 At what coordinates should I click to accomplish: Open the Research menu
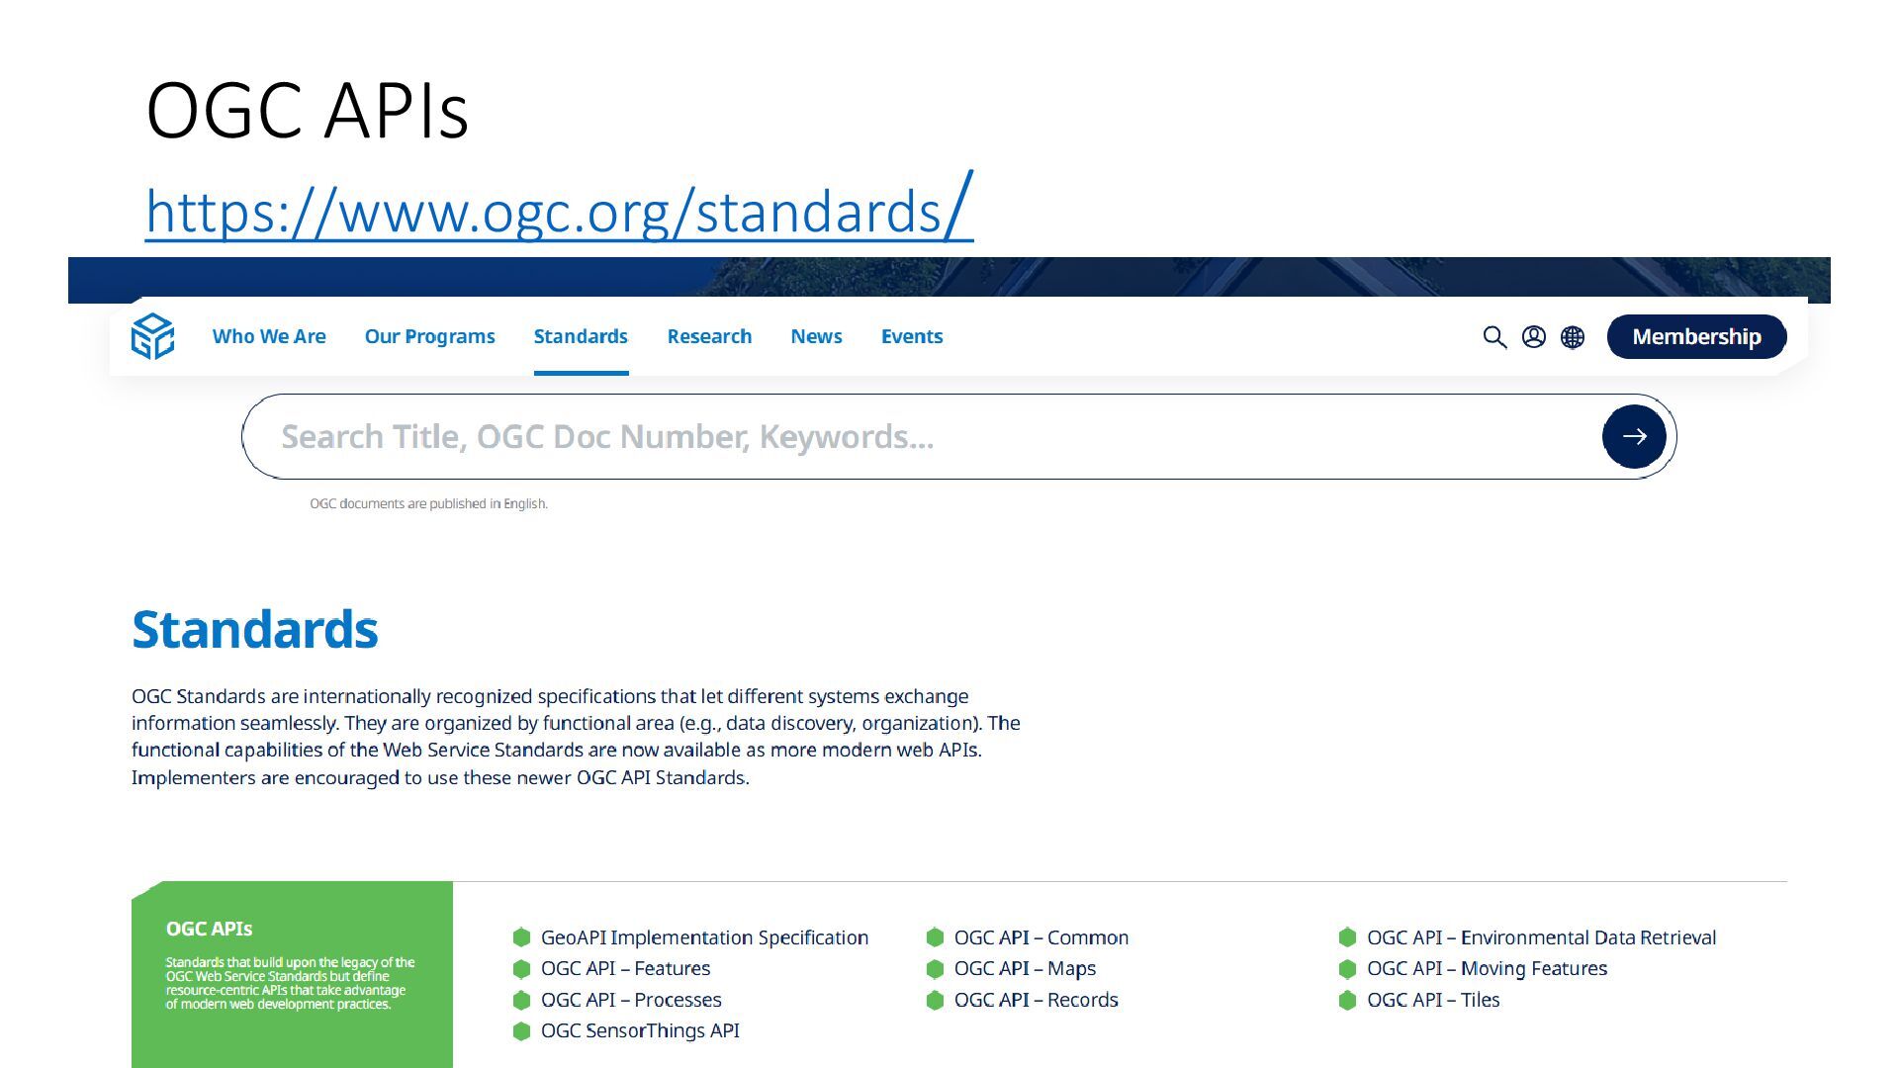point(709,336)
